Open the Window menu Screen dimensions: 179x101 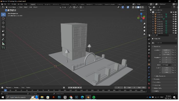(x=20, y=4)
